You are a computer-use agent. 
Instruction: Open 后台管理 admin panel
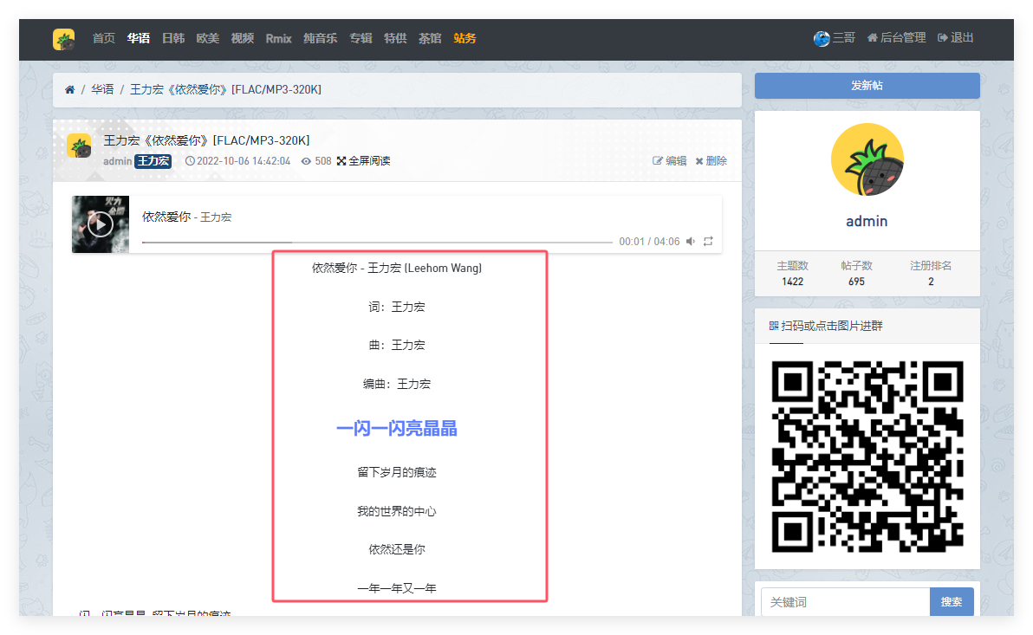point(896,38)
